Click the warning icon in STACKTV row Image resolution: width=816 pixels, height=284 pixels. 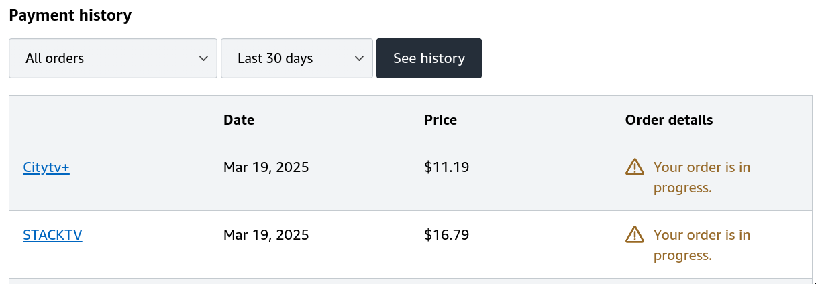(634, 234)
